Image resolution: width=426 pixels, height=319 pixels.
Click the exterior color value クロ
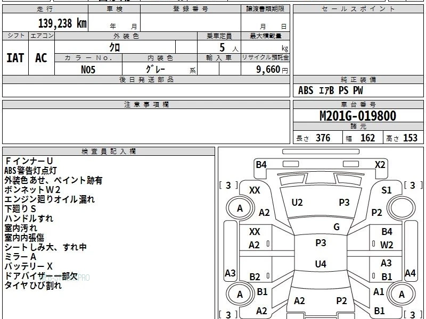pos(114,47)
